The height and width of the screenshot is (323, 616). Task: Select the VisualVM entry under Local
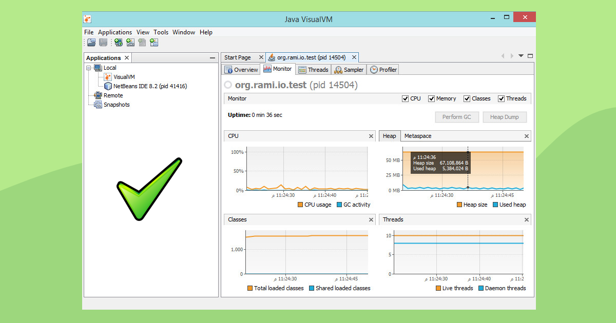120,77
